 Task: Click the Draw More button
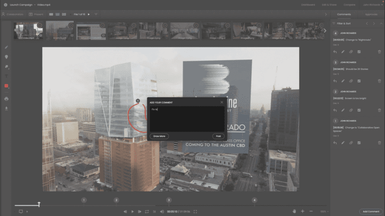click(x=159, y=136)
